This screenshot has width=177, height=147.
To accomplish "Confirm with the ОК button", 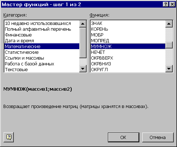I will coord(123,137).
